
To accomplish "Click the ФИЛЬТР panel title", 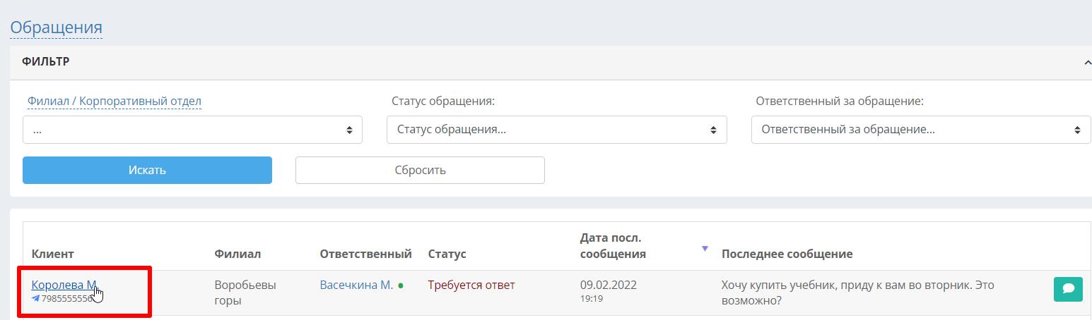I will [x=45, y=61].
